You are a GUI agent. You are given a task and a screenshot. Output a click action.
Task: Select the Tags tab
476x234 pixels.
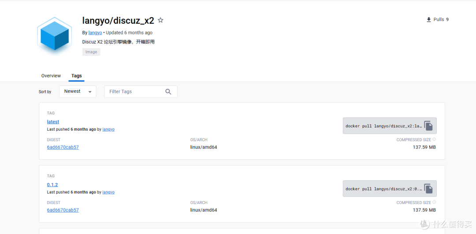click(77, 76)
